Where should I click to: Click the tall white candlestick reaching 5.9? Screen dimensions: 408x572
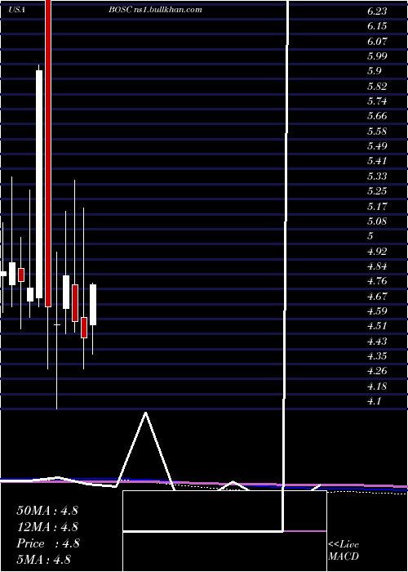(x=39, y=184)
